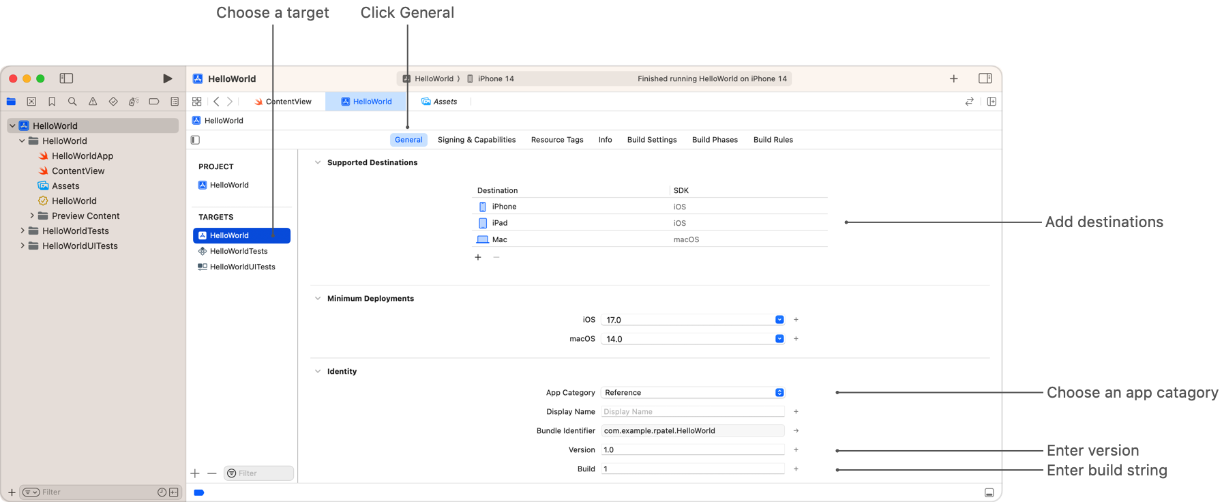
Task: Click the add editor split icon
Action: (992, 102)
